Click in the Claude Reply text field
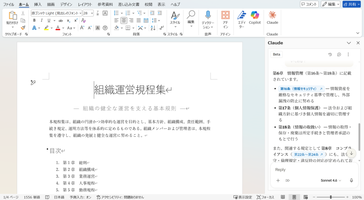Image resolution: width=364 pixels, height=200 pixels. pos(309,170)
